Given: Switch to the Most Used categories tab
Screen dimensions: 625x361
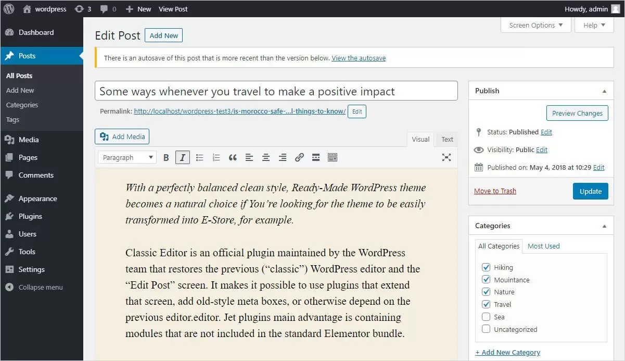Looking at the screenshot, I should pos(543,246).
